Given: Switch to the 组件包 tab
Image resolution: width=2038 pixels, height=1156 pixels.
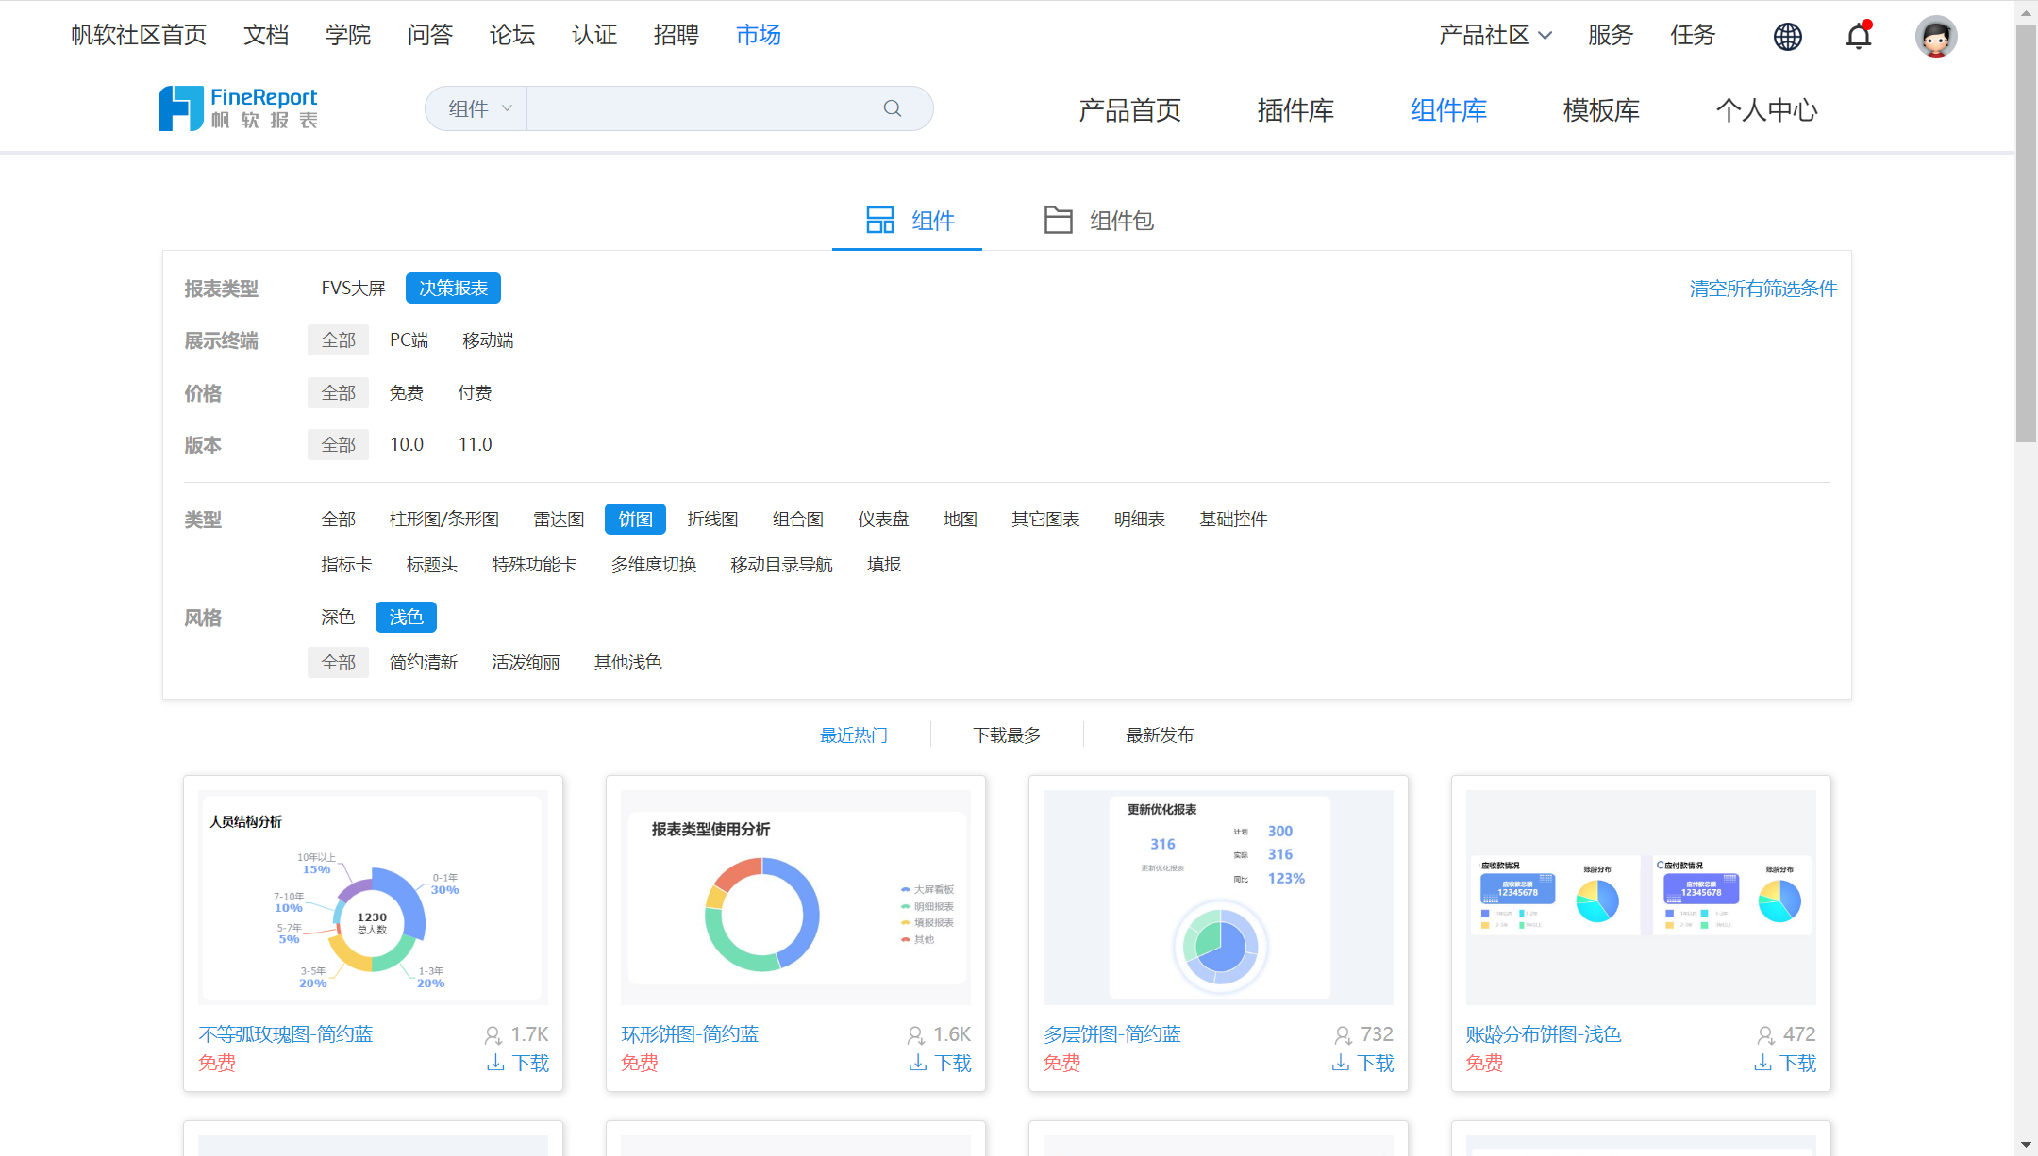Looking at the screenshot, I should coord(1098,220).
